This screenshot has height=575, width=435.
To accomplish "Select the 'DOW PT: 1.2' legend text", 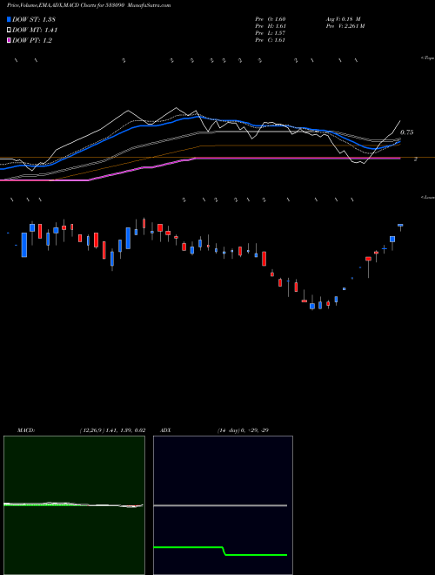I will [x=32, y=40].
